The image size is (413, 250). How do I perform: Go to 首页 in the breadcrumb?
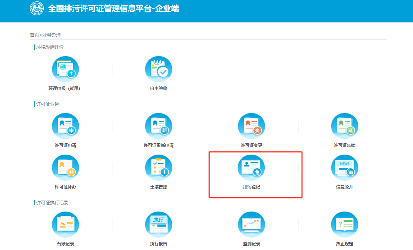click(x=34, y=35)
